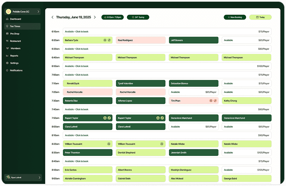286x186 pixels.
Task: Open Notifications bell in the sidebar
Action: tap(7, 70)
